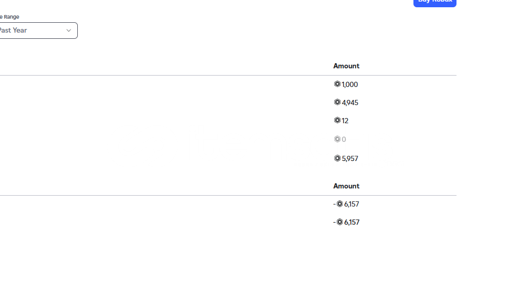The image size is (512, 293).
Task: Click Robux icon beside the 1,000 amount
Action: (337, 84)
